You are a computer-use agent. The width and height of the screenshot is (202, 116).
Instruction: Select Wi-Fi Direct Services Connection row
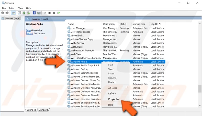click(116, 58)
